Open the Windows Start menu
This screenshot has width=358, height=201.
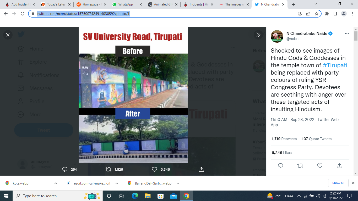[x=6, y=196]
